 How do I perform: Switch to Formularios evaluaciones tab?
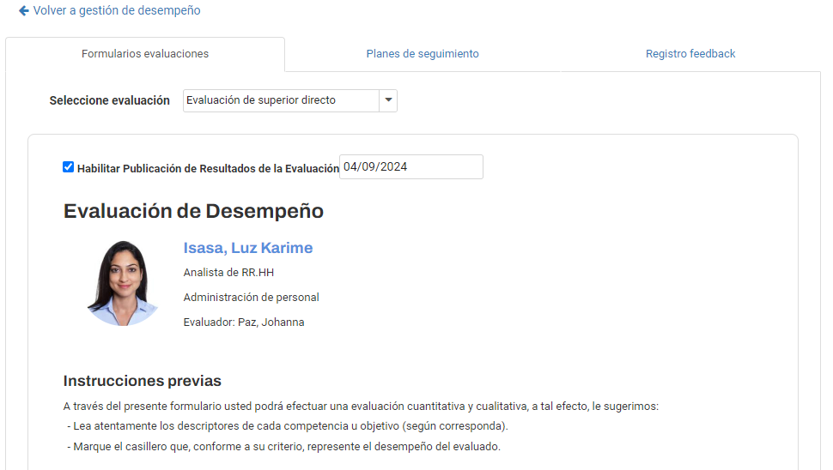click(145, 53)
